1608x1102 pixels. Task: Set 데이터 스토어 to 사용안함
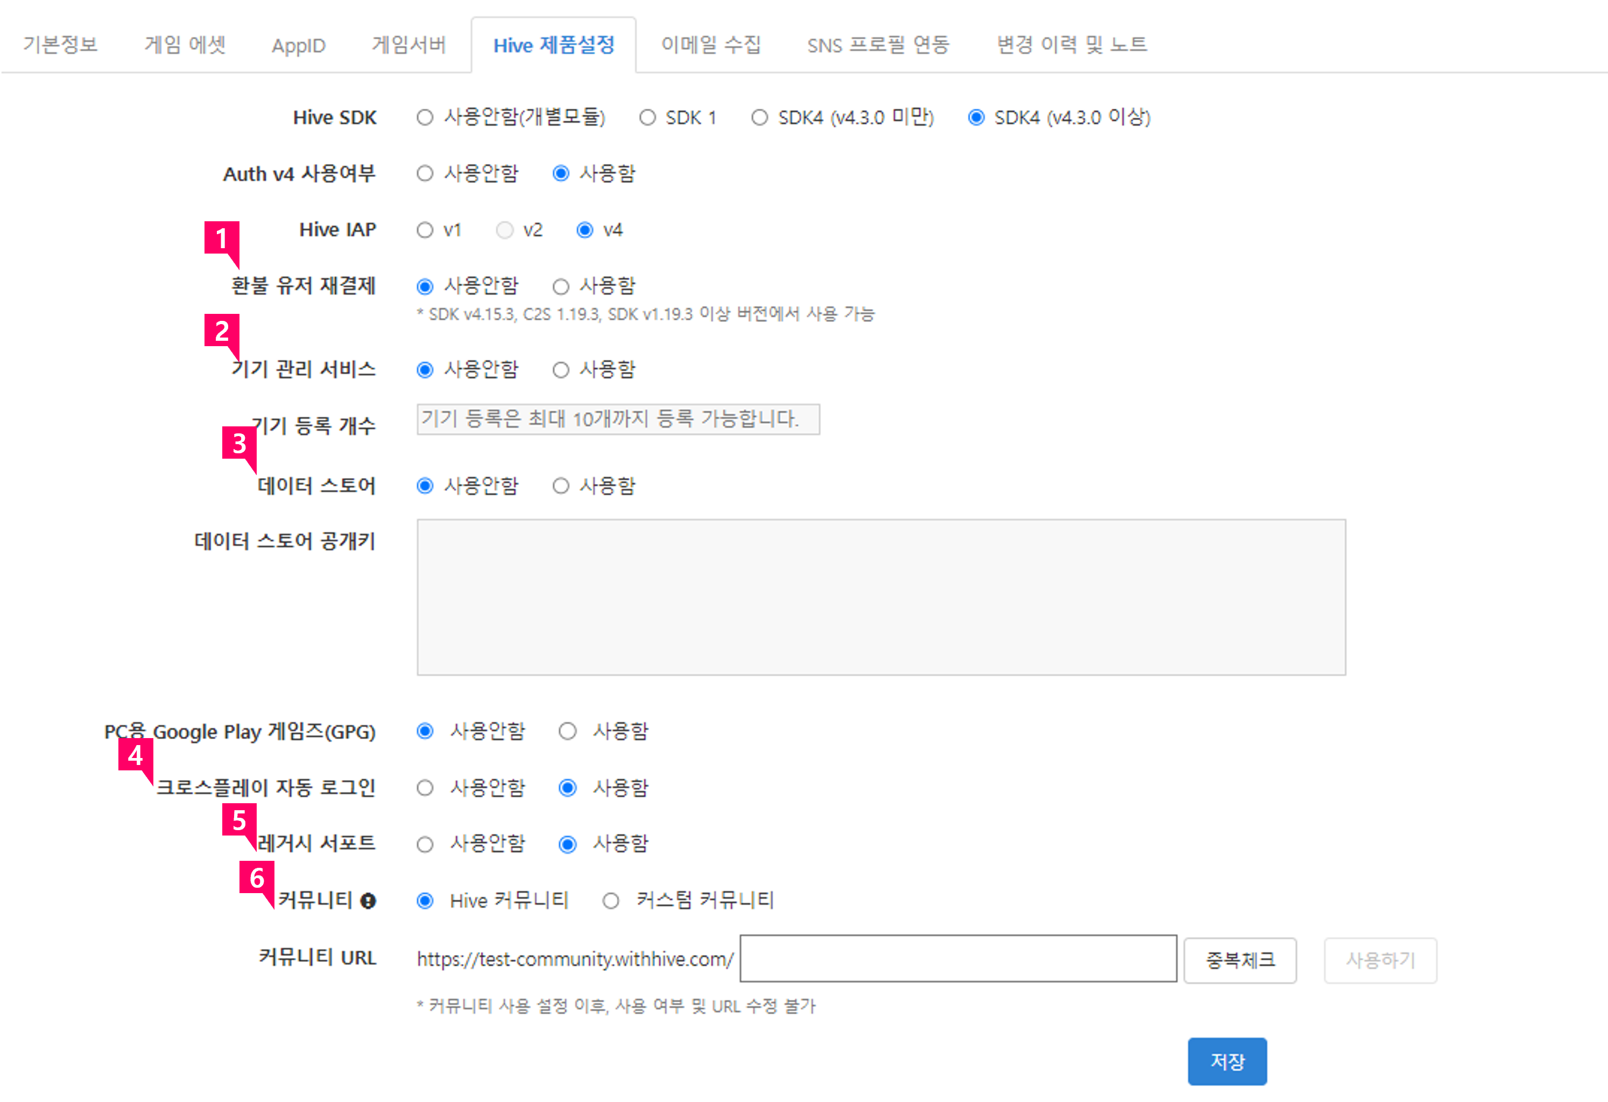coord(425,486)
